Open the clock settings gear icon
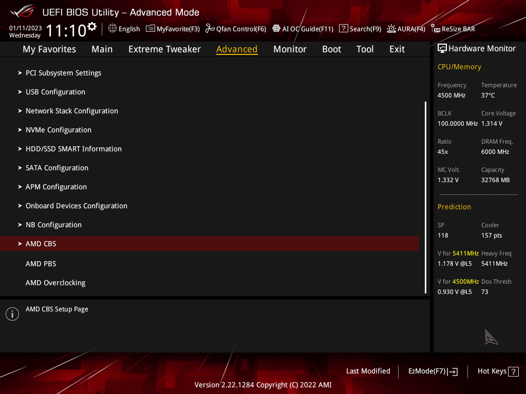526x394 pixels. click(92, 27)
